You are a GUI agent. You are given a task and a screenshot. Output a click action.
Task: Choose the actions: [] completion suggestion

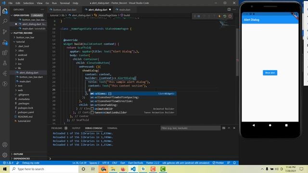[133, 94]
